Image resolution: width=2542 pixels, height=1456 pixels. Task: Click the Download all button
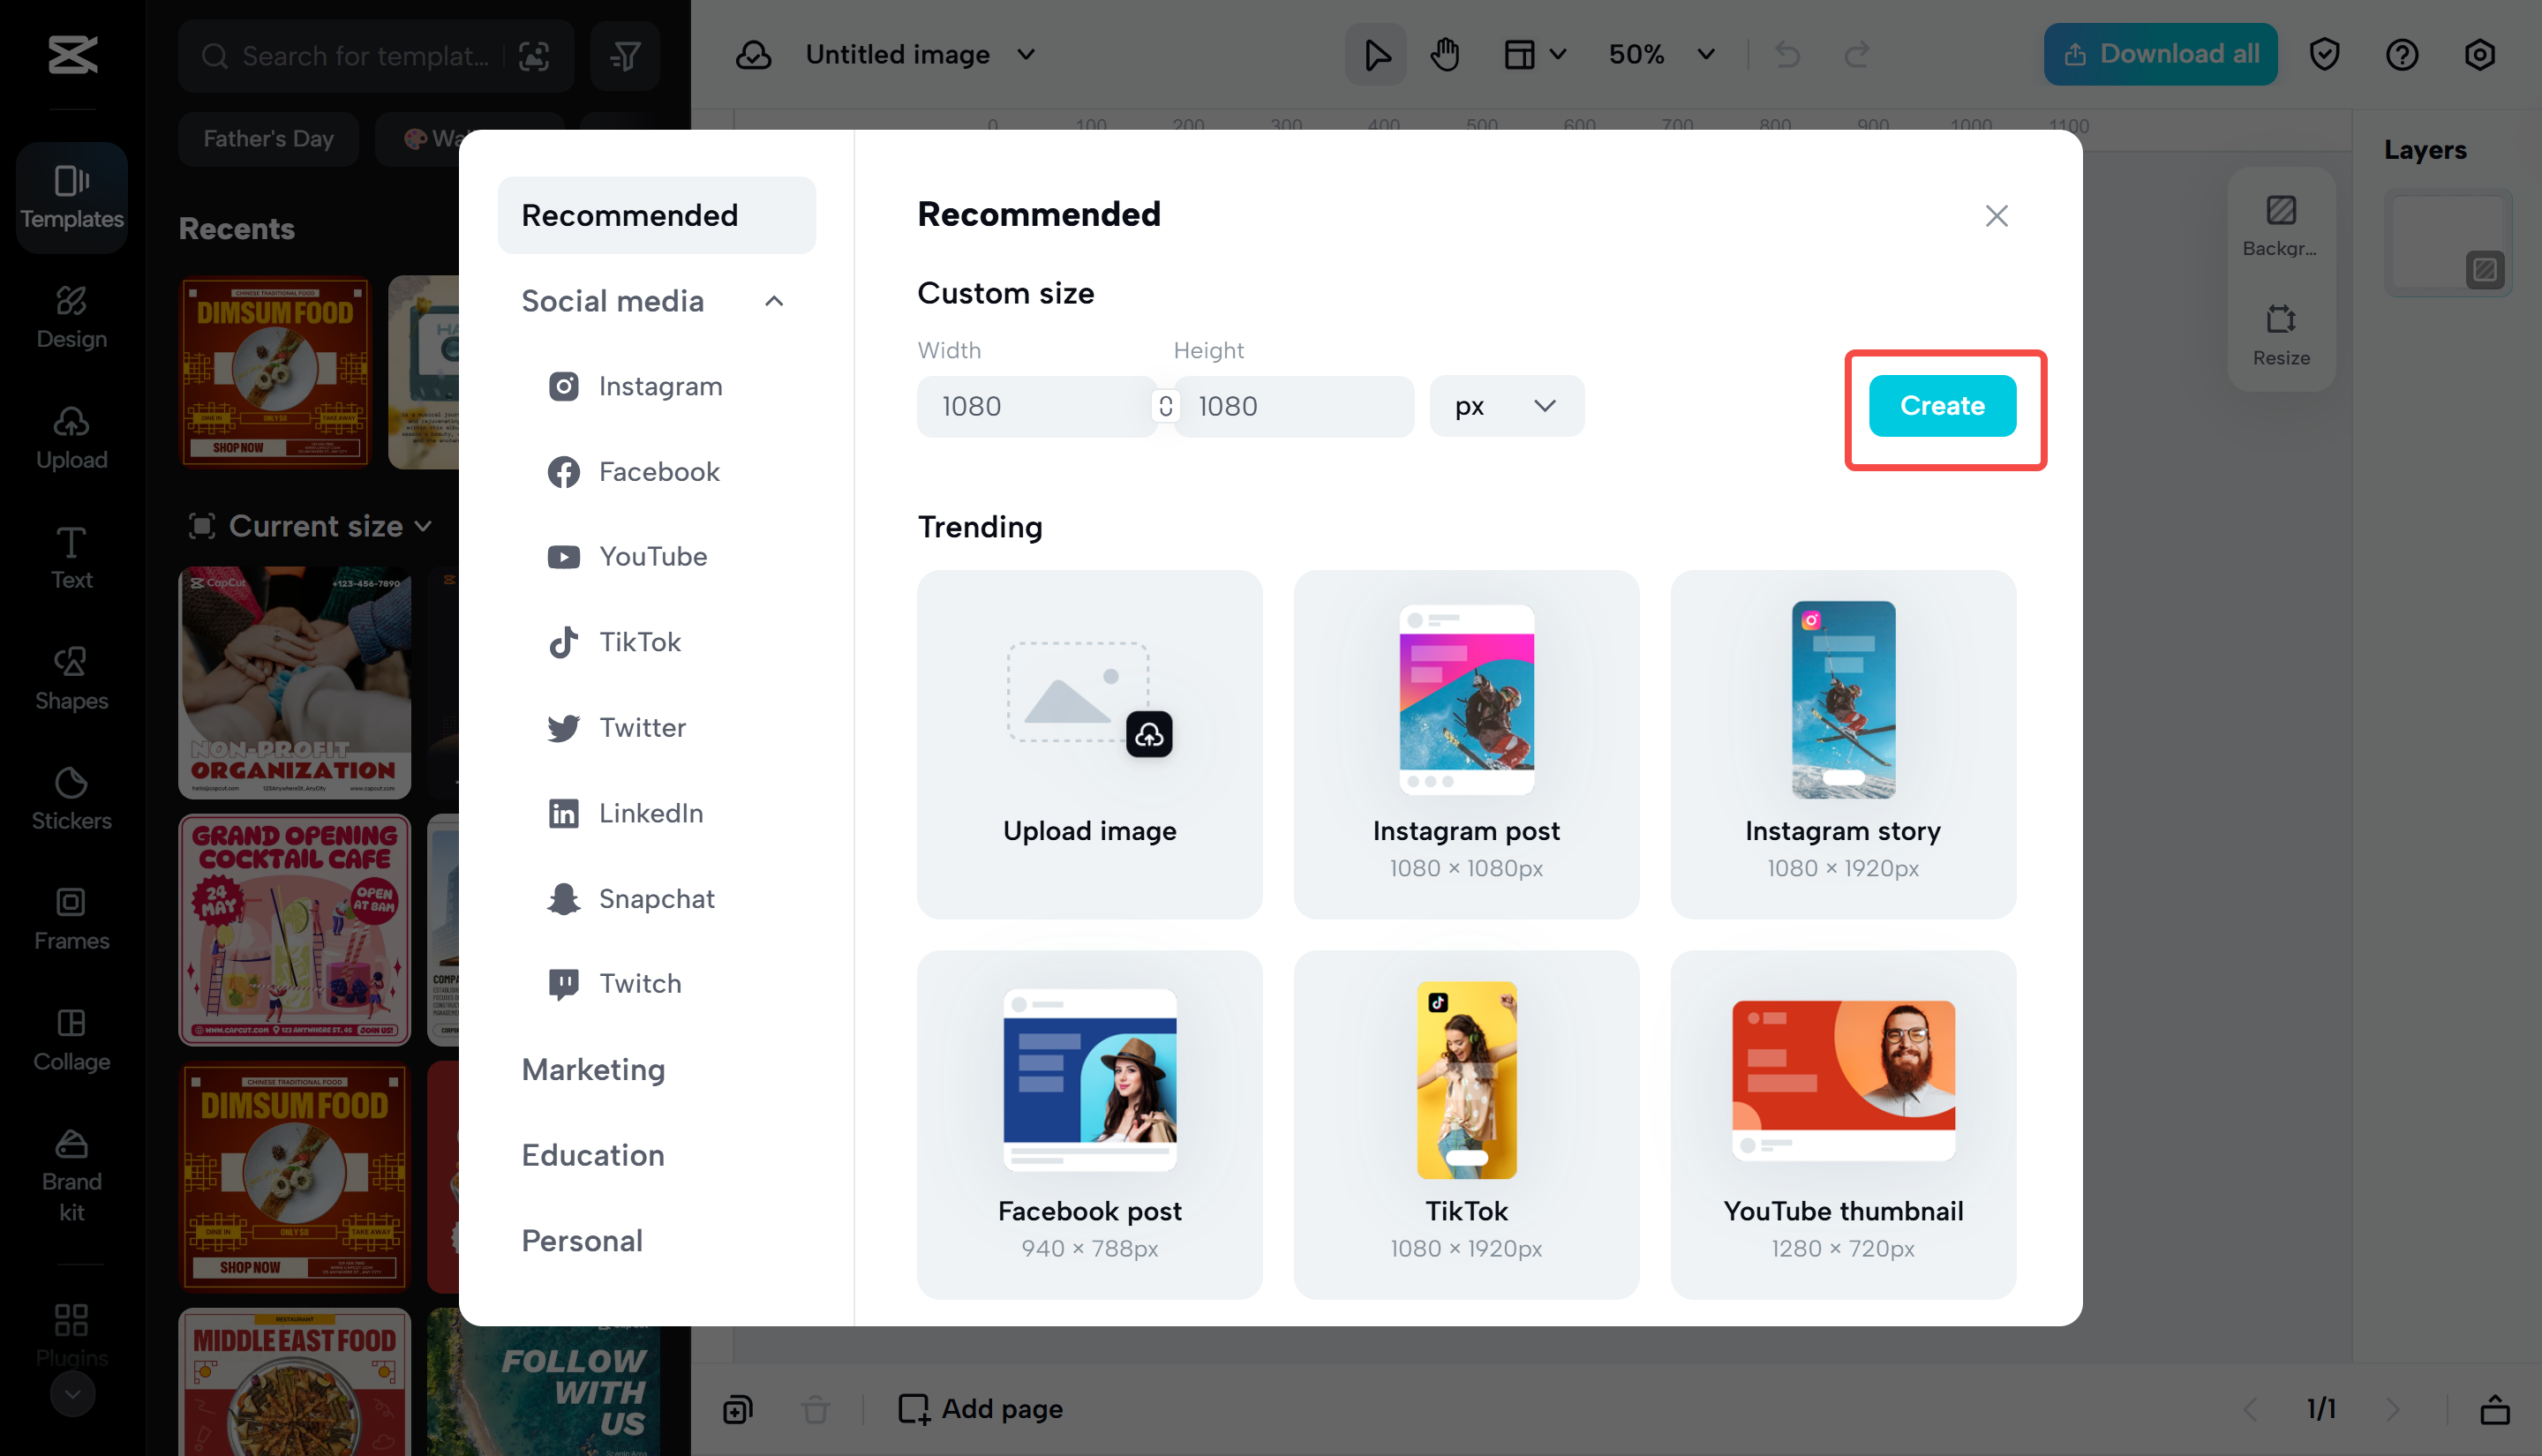pyautogui.click(x=2160, y=54)
